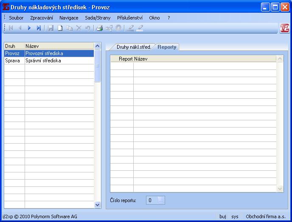Open the ? help menu

pos(169,18)
